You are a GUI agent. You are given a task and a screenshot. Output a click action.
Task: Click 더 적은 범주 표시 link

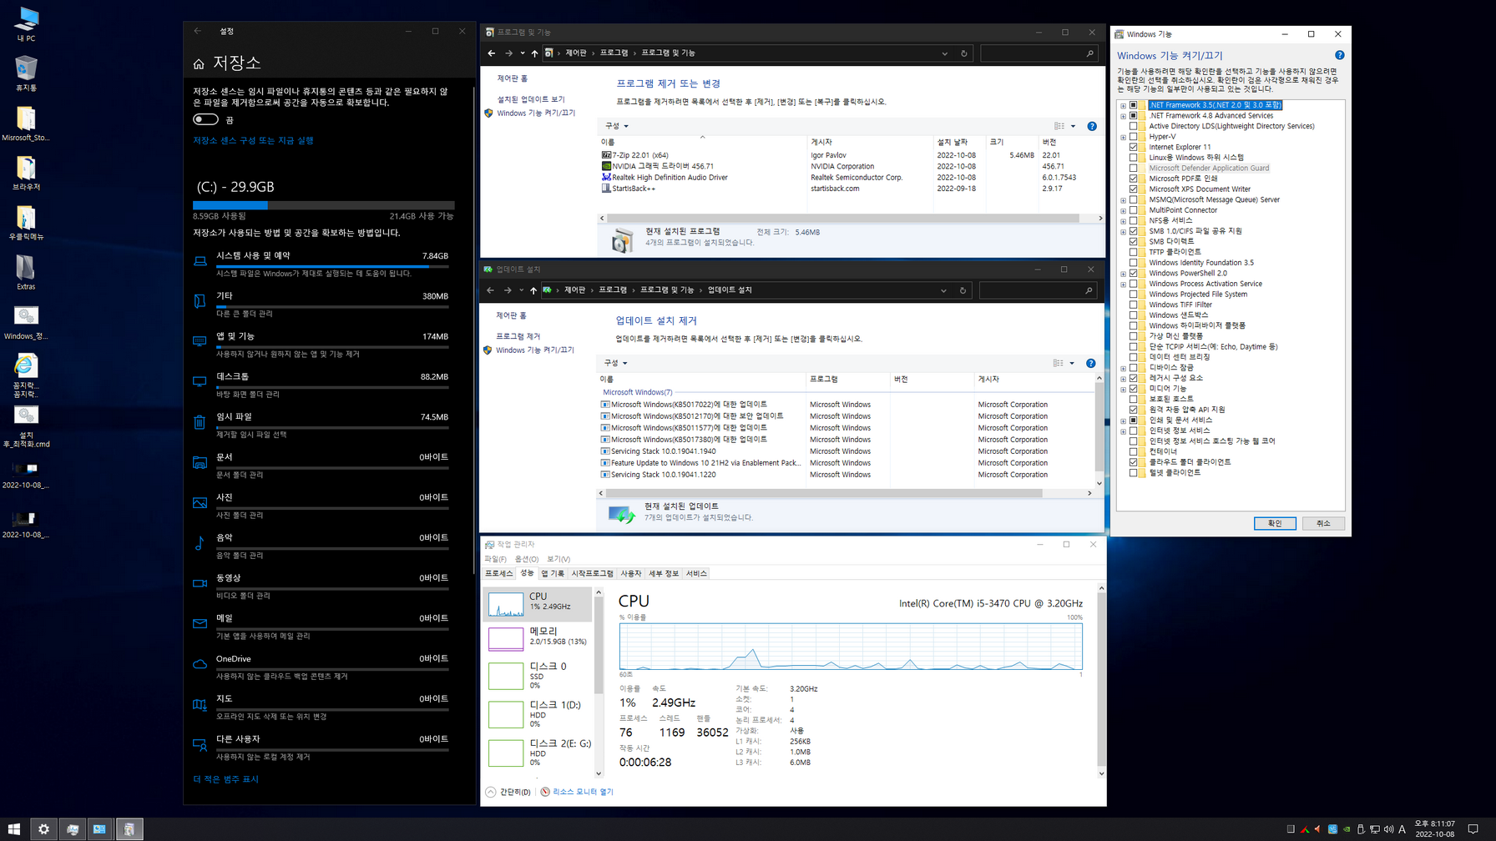225,779
